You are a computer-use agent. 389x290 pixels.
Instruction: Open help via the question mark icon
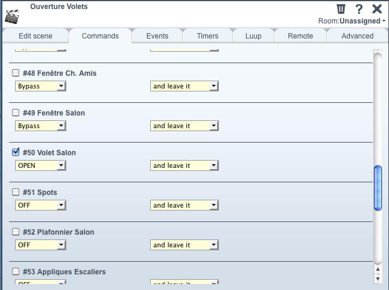click(x=359, y=9)
